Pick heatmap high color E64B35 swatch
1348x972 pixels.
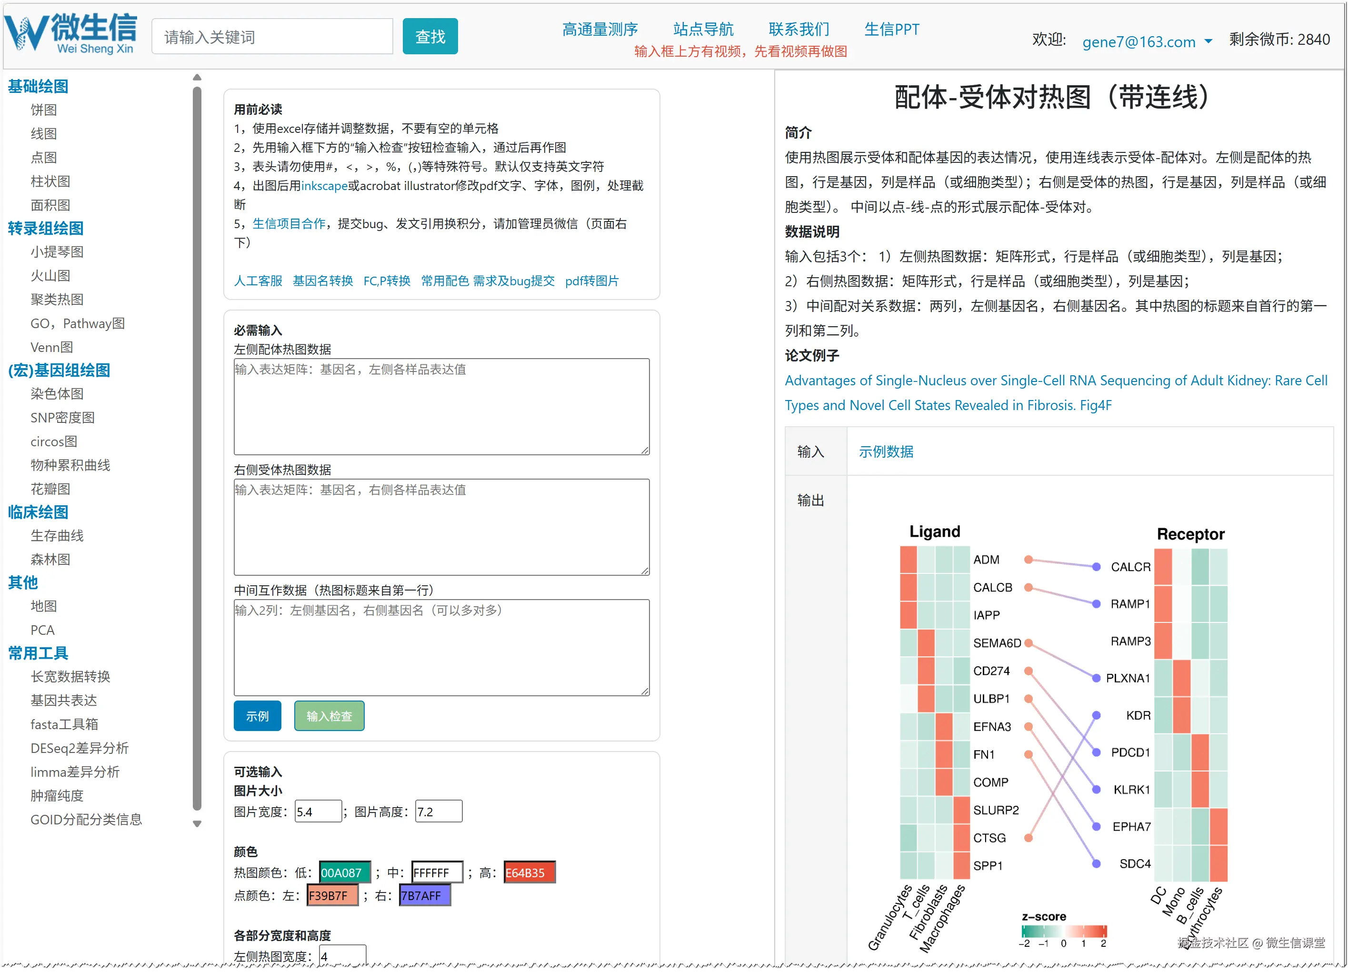[529, 873]
